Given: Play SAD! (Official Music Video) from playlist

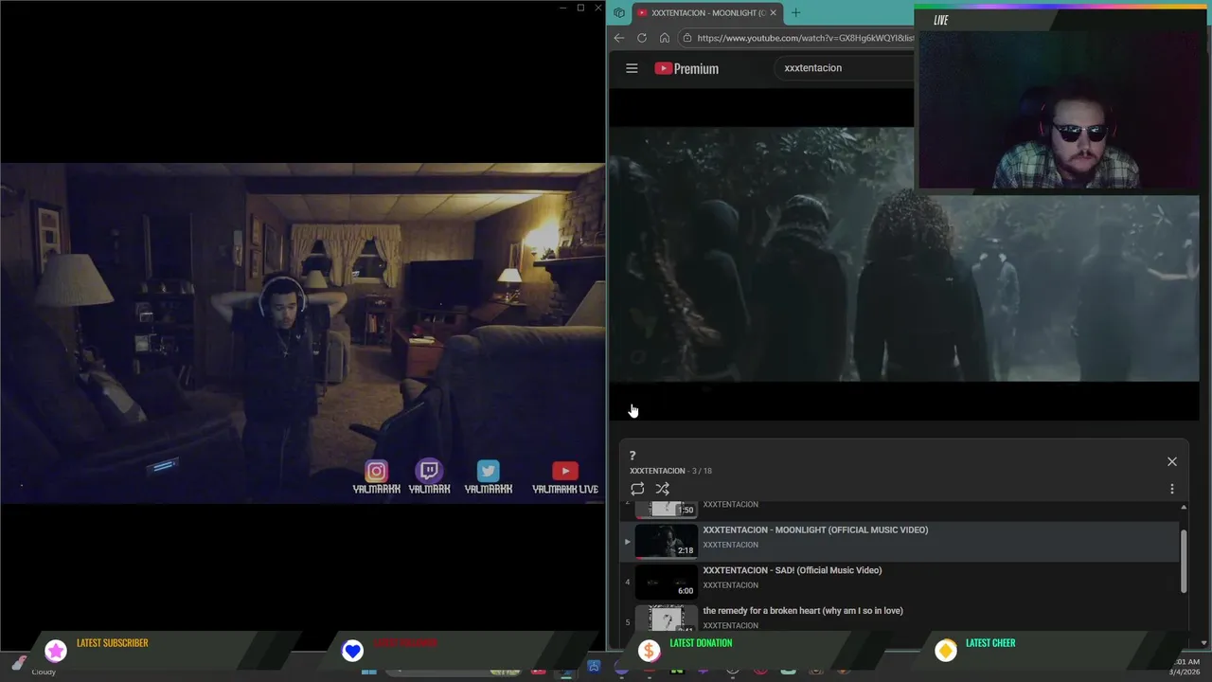Looking at the screenshot, I should (900, 580).
